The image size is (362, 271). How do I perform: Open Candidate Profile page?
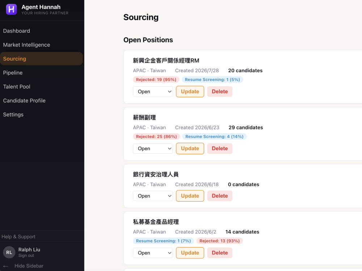pos(24,100)
